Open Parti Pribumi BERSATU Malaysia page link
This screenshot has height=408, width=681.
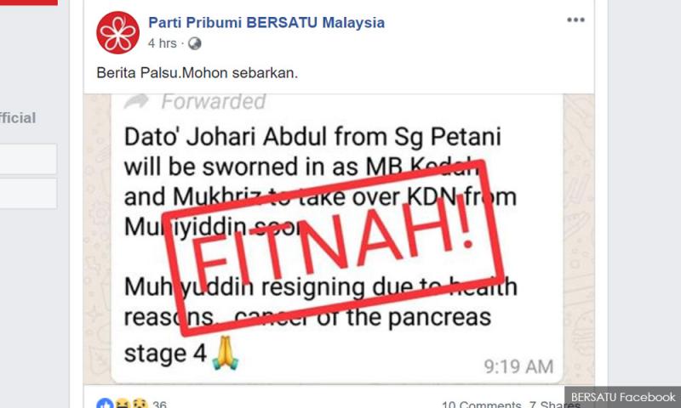pos(266,23)
